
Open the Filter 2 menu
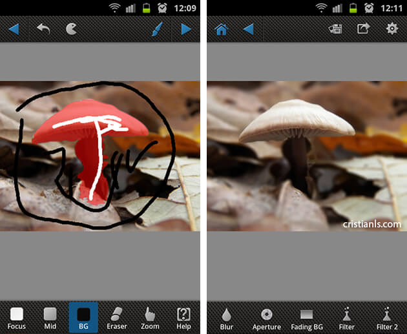pyautogui.click(x=387, y=318)
